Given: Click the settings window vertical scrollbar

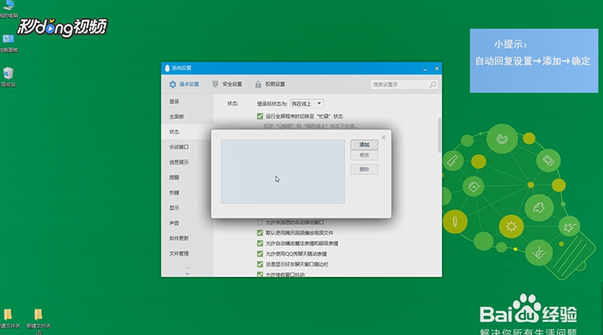Looking at the screenshot, I should click(x=439, y=135).
